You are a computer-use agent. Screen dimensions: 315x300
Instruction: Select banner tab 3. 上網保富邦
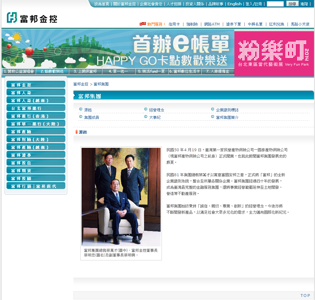tap(85, 71)
